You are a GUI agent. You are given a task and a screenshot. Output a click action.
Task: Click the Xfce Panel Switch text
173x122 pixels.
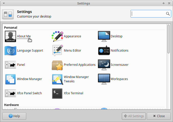click(x=29, y=93)
